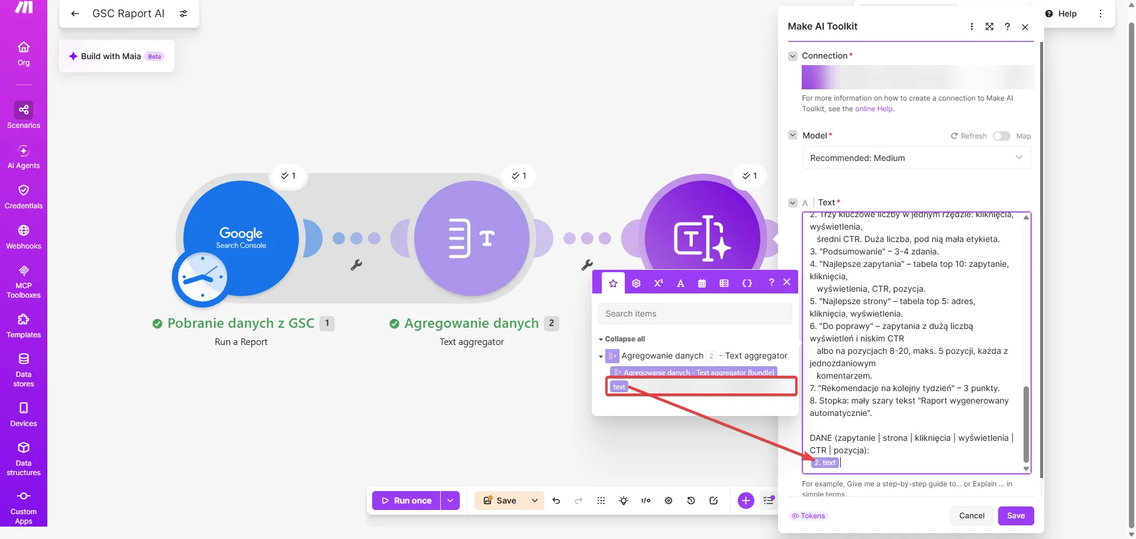Open the Run once options dropdown arrow
This screenshot has width=1136, height=539.
450,501
